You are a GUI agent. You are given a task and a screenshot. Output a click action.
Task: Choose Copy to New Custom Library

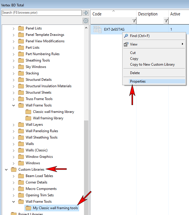pos(154,64)
